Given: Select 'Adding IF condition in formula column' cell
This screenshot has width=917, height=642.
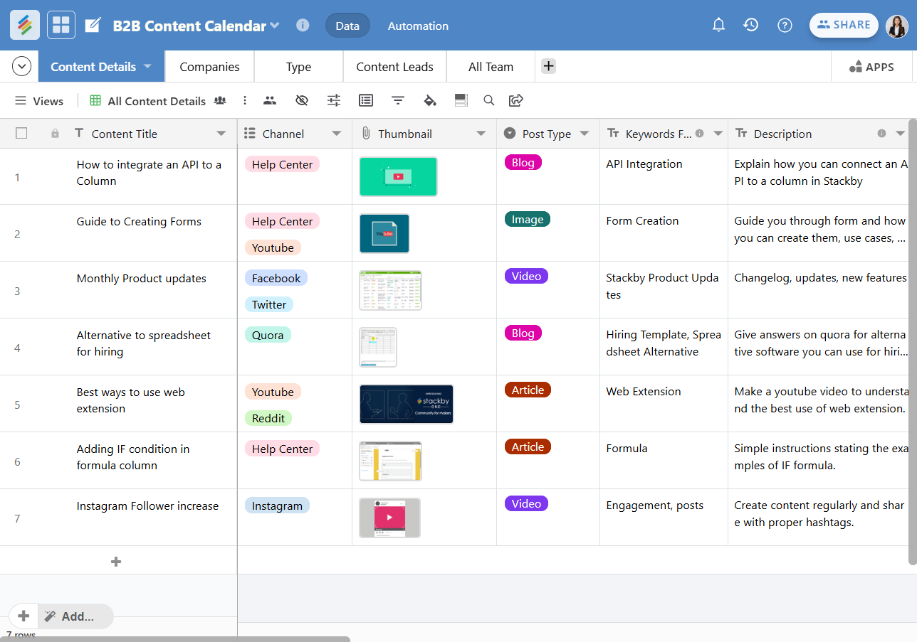Looking at the screenshot, I should (133, 457).
